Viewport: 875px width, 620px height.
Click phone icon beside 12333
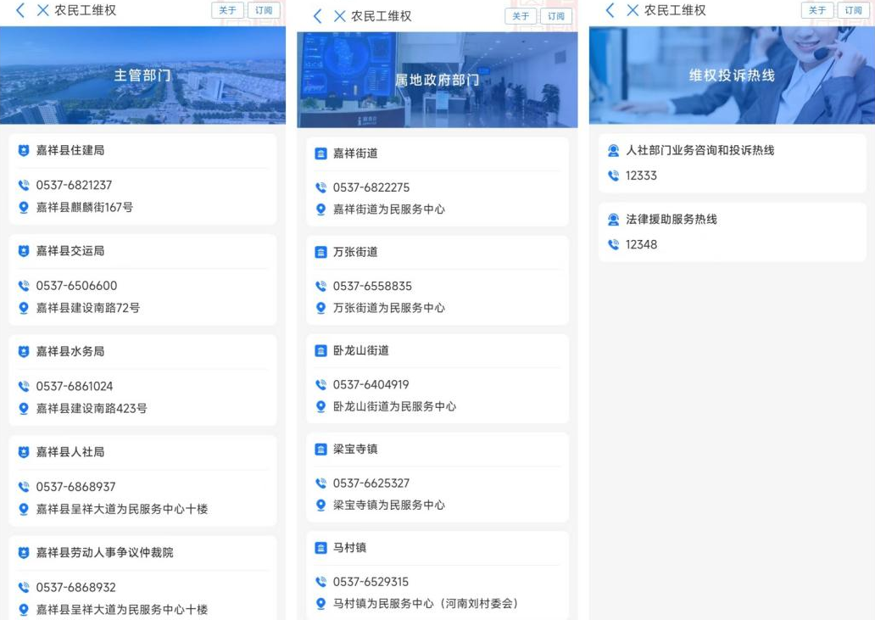tap(613, 176)
